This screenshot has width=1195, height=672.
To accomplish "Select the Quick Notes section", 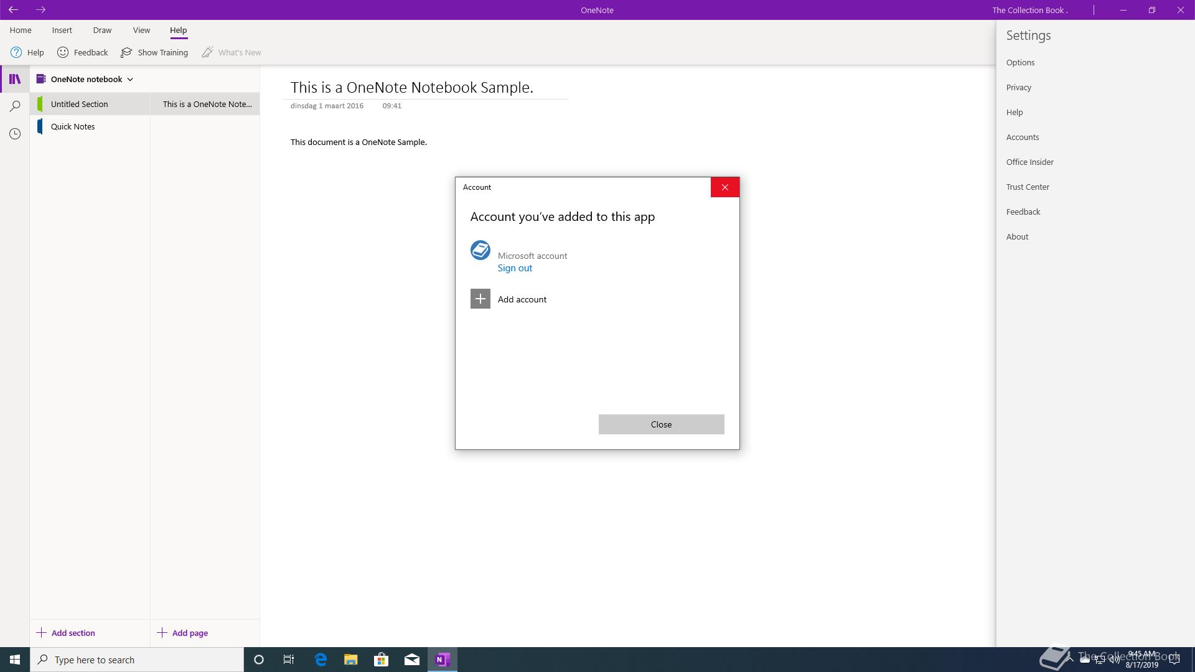I will pos(73,126).
